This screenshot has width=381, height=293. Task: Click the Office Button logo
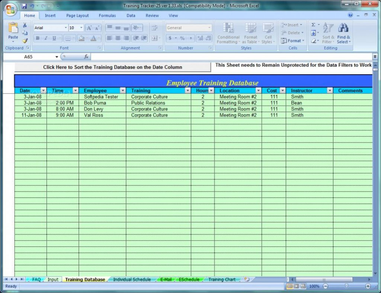tap(10, 9)
